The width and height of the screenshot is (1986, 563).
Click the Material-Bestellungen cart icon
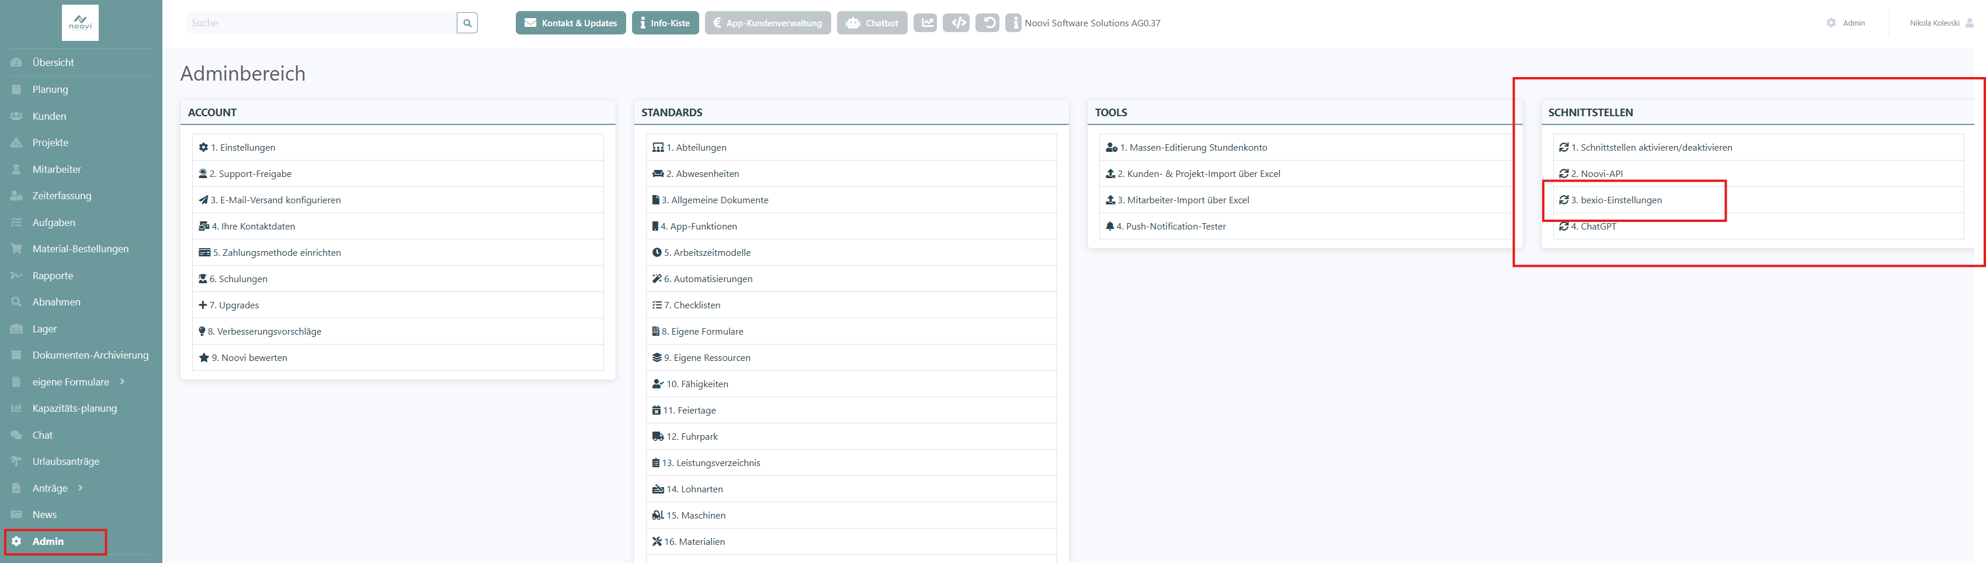(16, 249)
